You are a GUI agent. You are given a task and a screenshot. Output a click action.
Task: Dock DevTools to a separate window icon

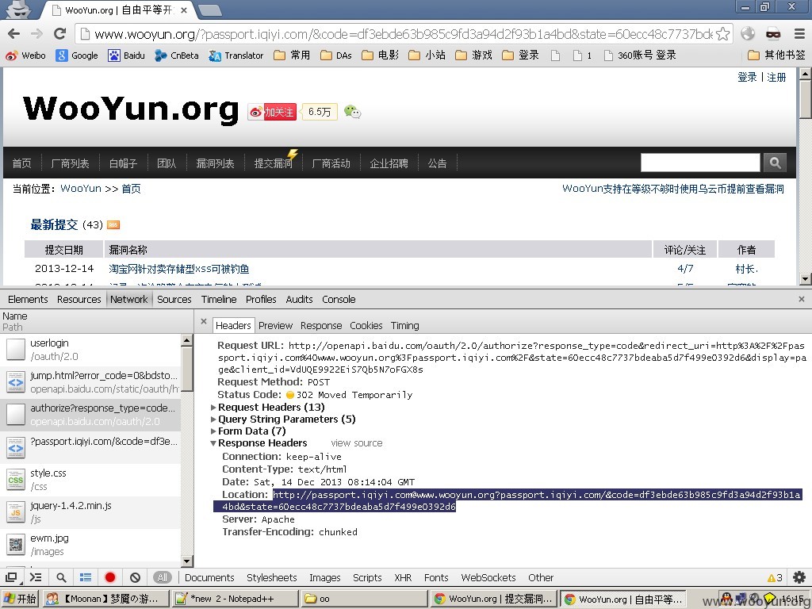click(x=11, y=577)
